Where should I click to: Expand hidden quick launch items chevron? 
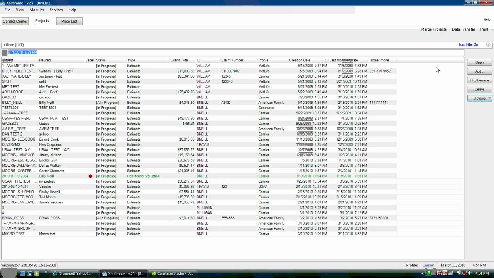[x=46, y=272]
